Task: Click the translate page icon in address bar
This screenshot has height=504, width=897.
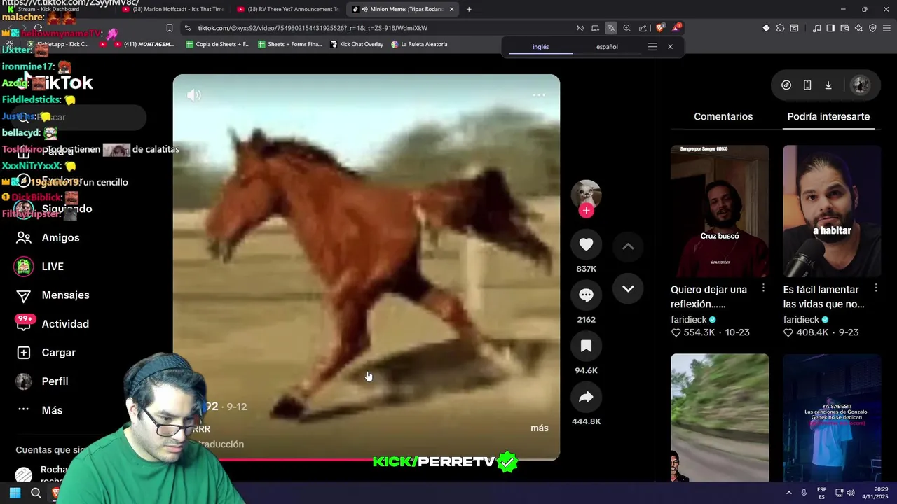Action: (x=611, y=28)
